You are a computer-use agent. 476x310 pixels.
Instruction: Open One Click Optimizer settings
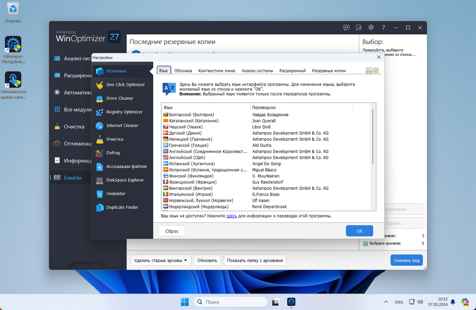122,85
